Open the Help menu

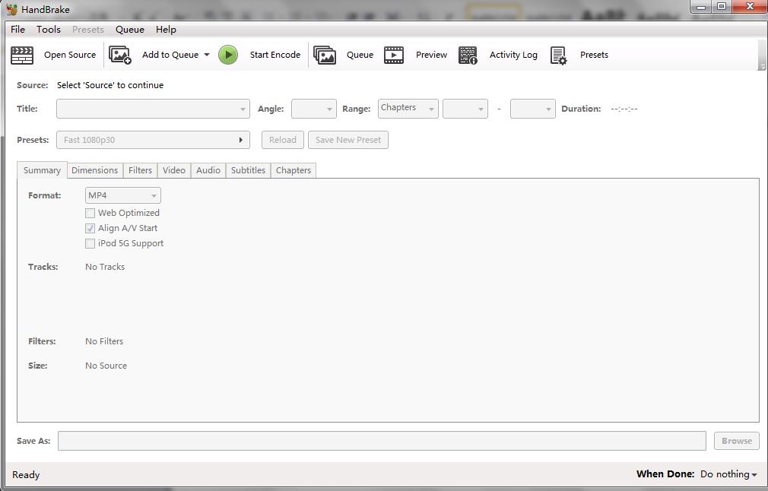click(x=166, y=30)
